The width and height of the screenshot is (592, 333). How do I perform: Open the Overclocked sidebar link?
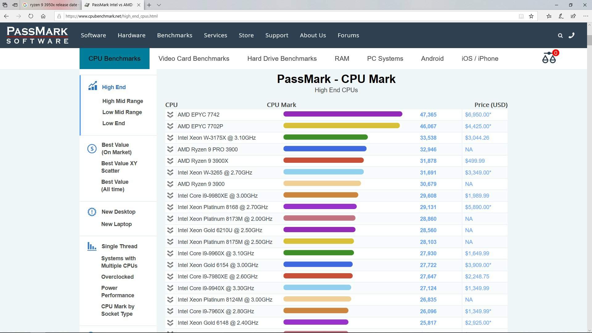tap(117, 277)
